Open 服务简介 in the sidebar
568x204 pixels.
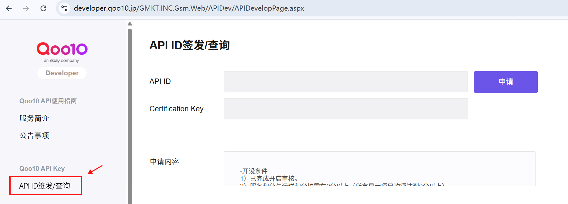pos(34,118)
